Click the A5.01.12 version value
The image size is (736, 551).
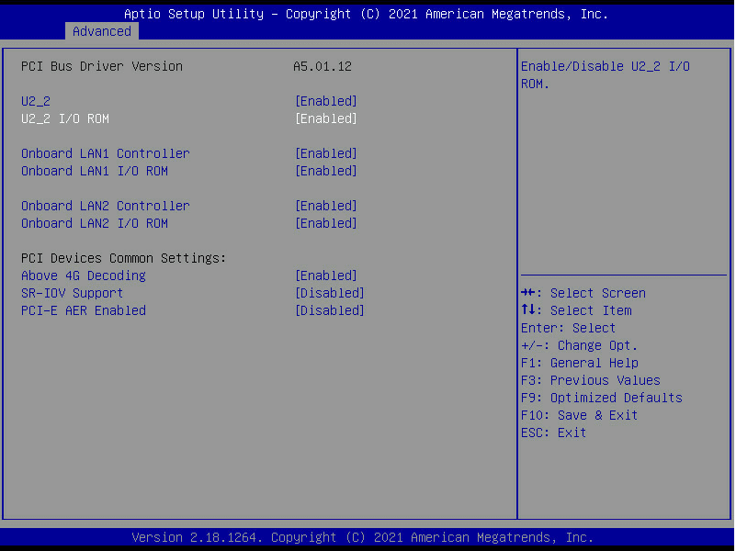[x=323, y=66]
